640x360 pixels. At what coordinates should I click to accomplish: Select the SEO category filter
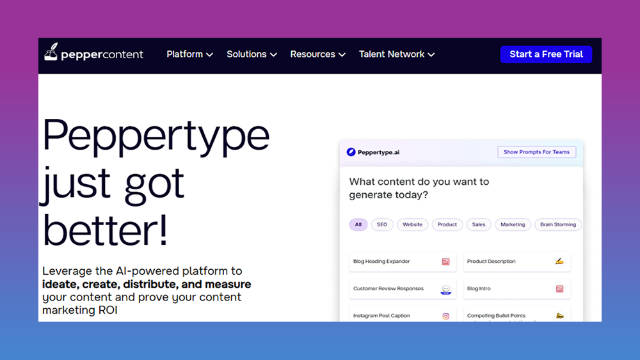tap(382, 224)
